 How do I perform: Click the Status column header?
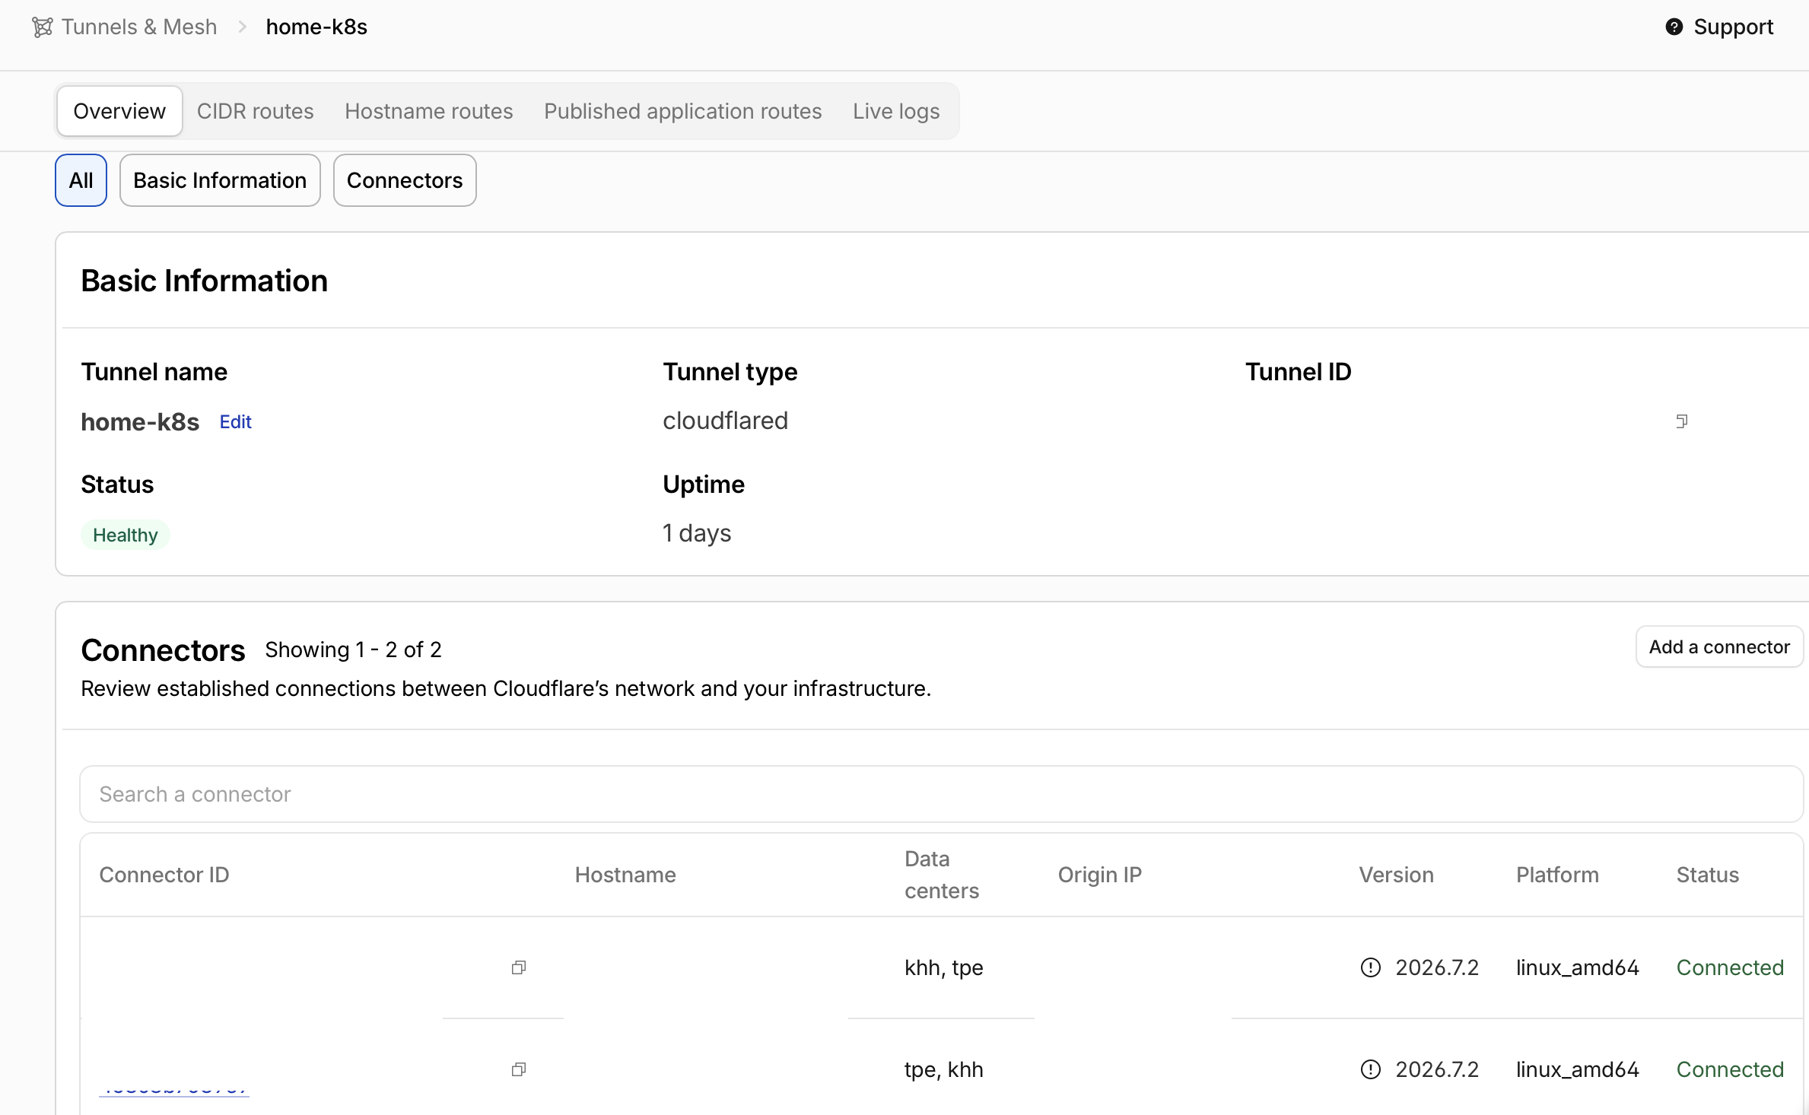[1708, 875]
